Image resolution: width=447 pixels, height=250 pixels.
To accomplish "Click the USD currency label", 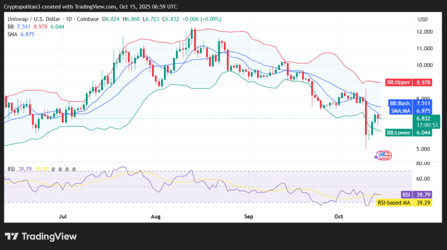I will pos(422,19).
